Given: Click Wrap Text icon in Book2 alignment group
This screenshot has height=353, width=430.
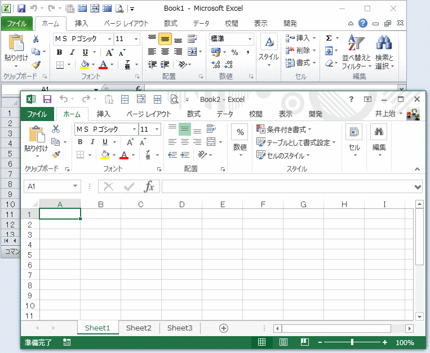Looking at the screenshot, I should (x=211, y=129).
